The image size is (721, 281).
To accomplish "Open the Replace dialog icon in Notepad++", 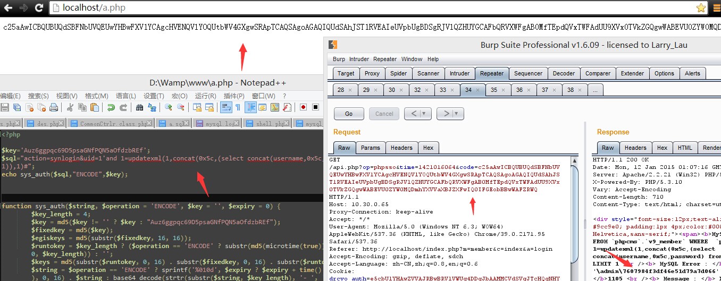I will click(x=152, y=107).
